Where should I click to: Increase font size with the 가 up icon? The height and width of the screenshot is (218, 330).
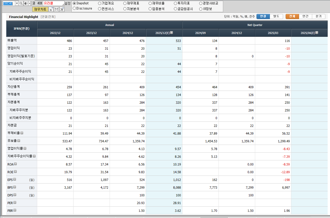click(62, 10)
